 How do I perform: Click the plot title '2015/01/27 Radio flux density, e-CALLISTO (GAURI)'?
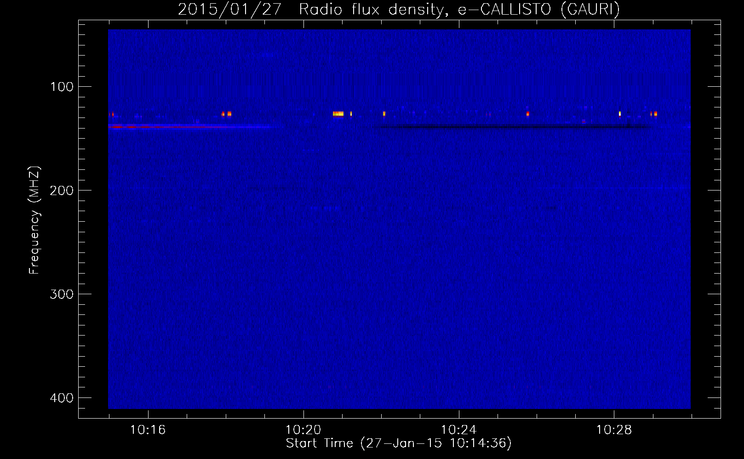coord(399,9)
